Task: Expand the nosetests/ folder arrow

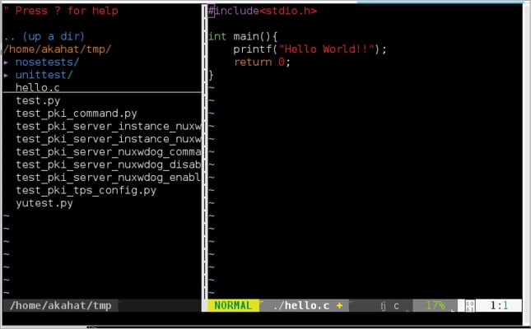Action: click(x=6, y=63)
